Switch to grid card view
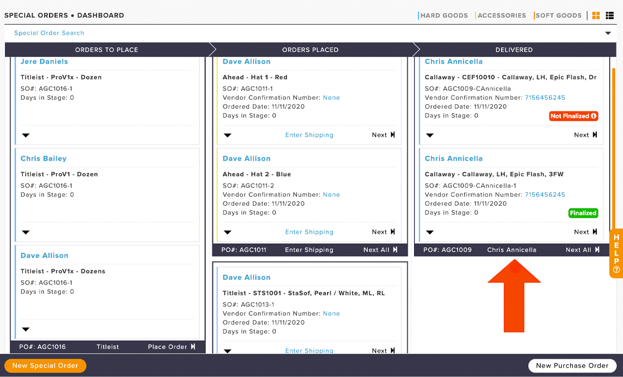The image size is (623, 377). pos(596,16)
